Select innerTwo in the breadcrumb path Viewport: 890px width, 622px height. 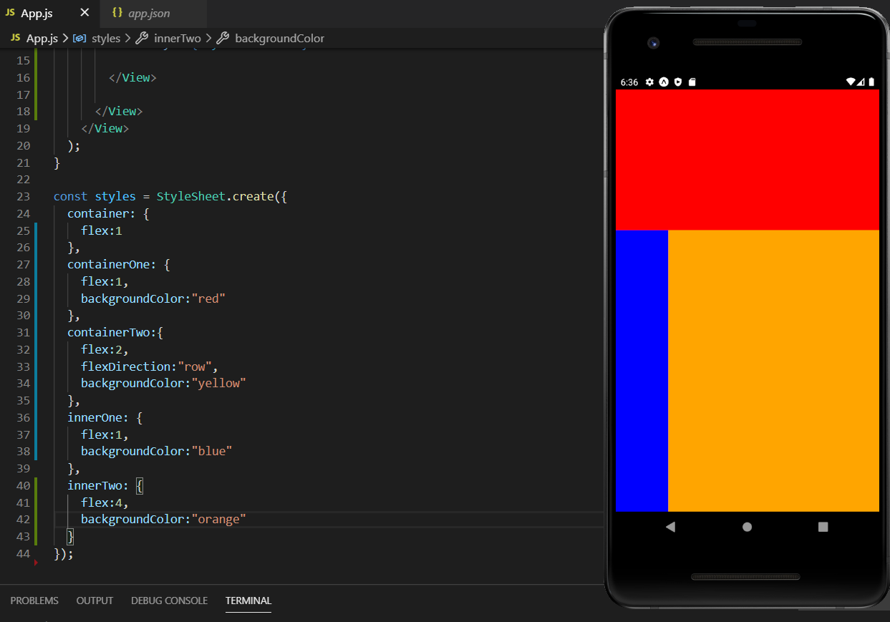tap(178, 38)
